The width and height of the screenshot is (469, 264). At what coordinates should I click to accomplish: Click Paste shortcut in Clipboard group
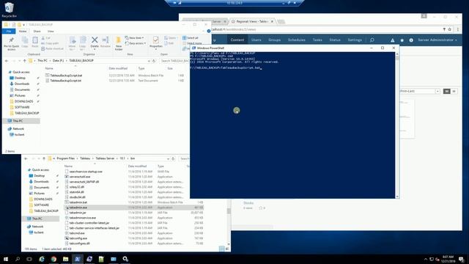pyautogui.click(x=53, y=48)
